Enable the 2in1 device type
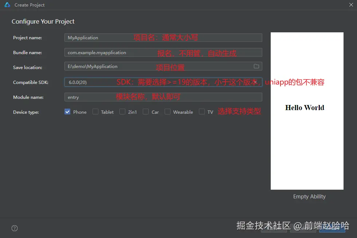The image size is (357, 238). point(122,112)
